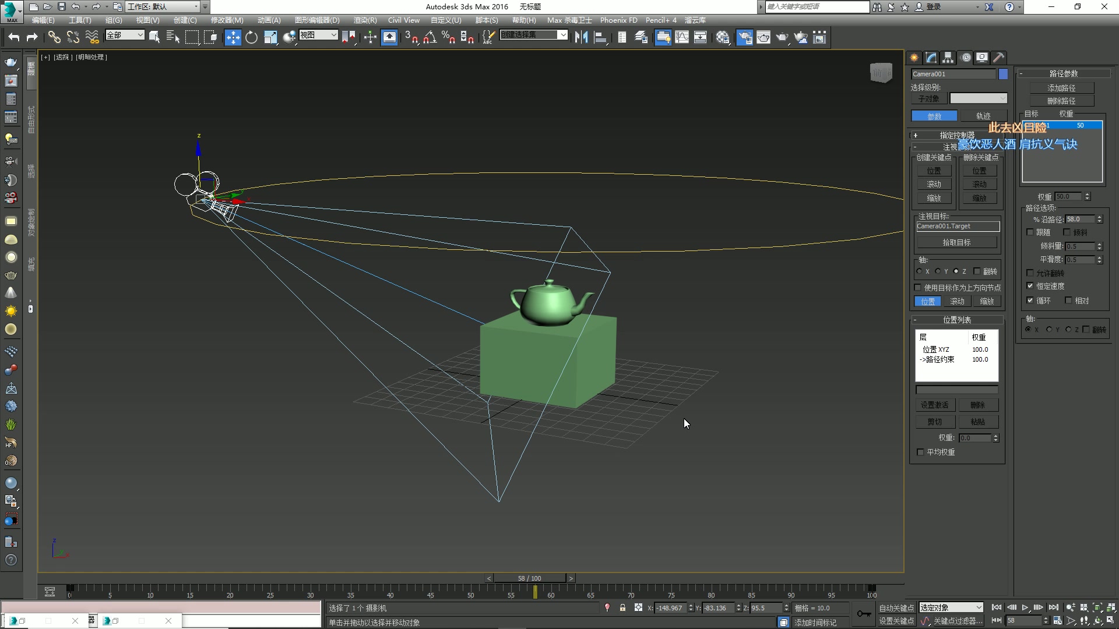Open the Hierarchy panel tab icon

(x=948, y=58)
